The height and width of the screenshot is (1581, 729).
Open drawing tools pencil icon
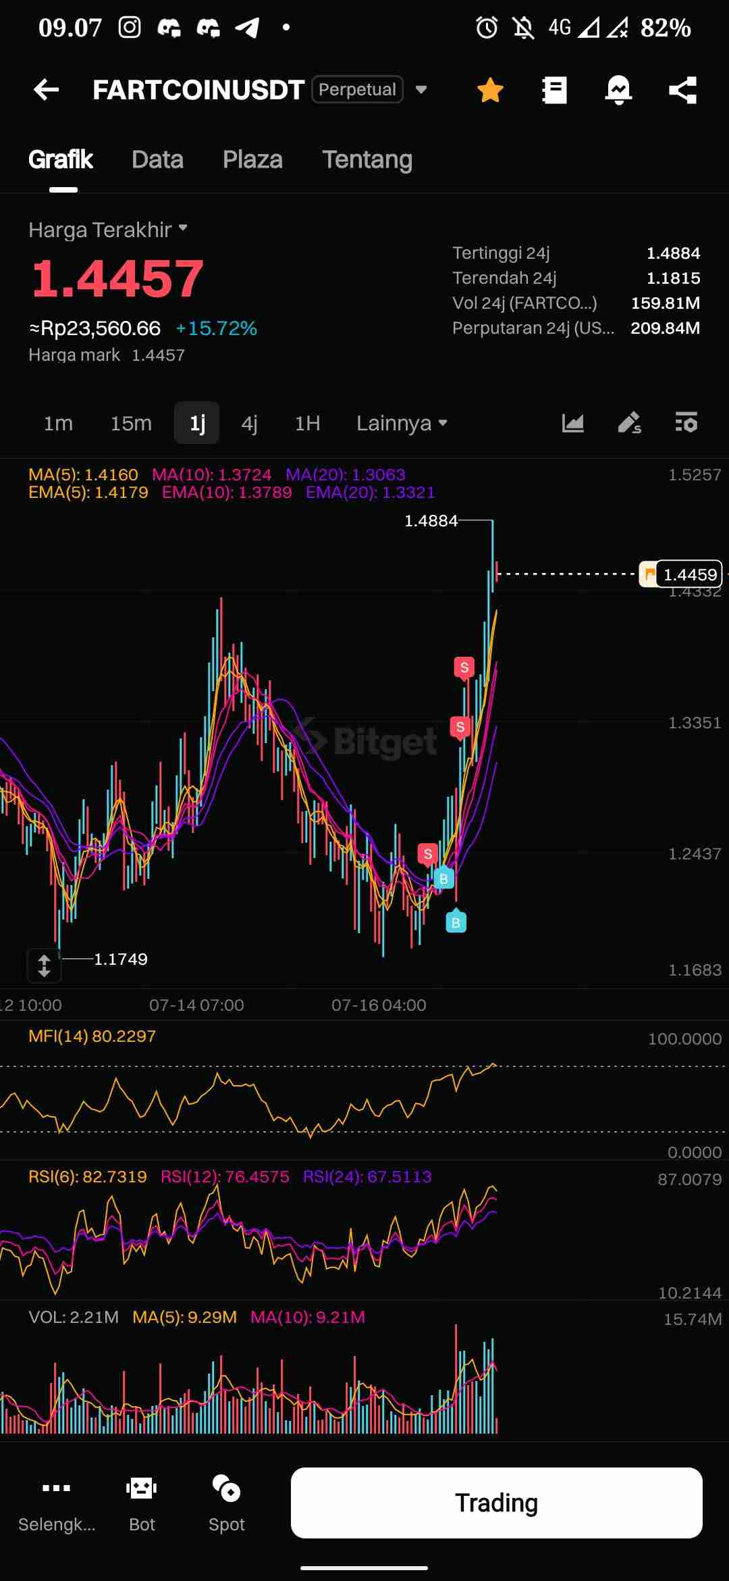629,423
